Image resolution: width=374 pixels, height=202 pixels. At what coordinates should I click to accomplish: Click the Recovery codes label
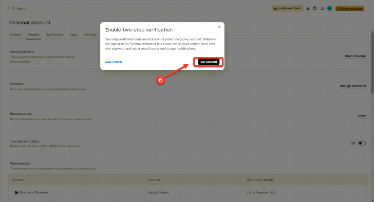(x=20, y=114)
